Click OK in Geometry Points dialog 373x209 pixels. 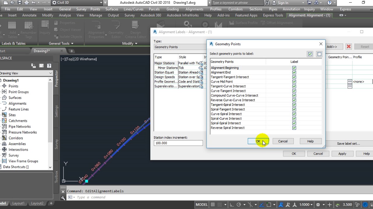[x=258, y=141]
